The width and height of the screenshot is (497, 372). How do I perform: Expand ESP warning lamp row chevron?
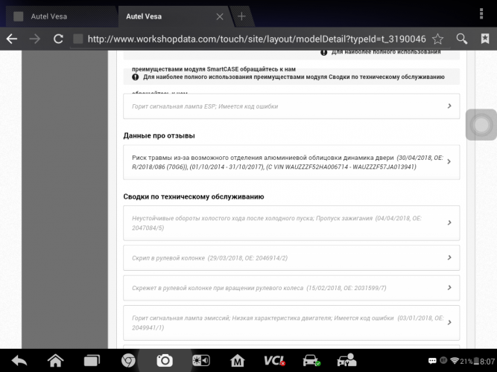click(449, 106)
